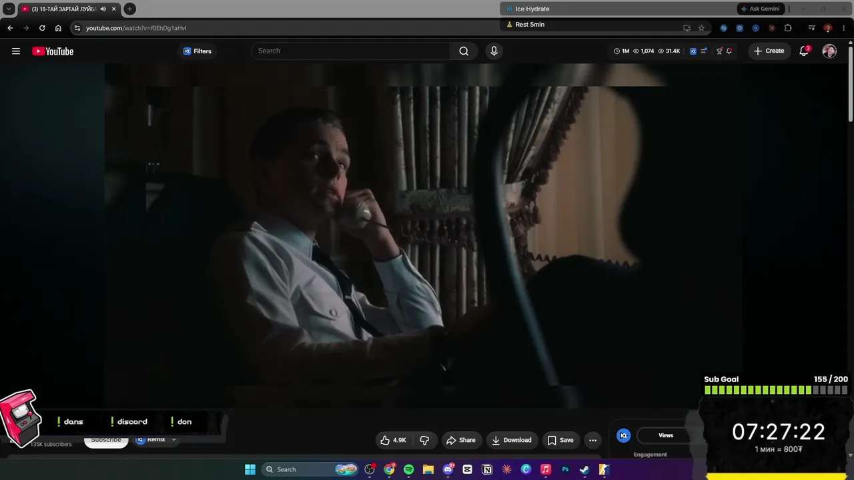
Task: Click the Windows taskbar Search box
Action: coord(311,469)
